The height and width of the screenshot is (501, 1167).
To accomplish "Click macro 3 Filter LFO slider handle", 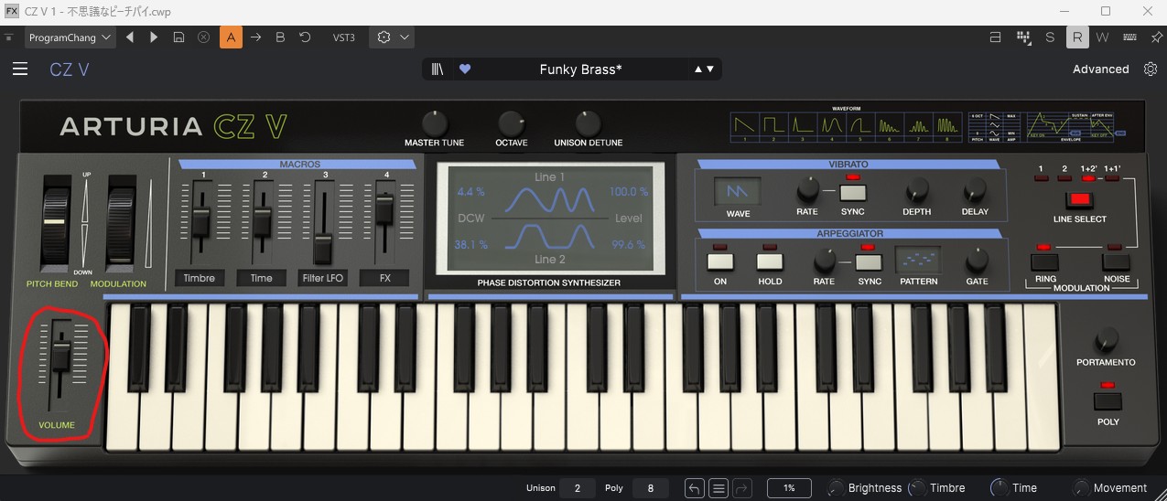I will [x=324, y=247].
